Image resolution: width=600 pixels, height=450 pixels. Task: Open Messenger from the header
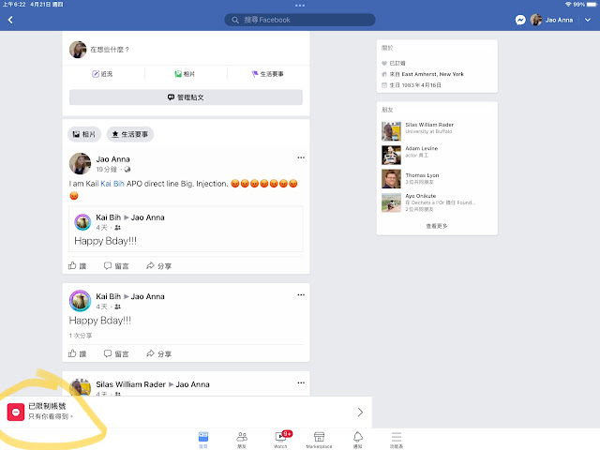(520, 20)
